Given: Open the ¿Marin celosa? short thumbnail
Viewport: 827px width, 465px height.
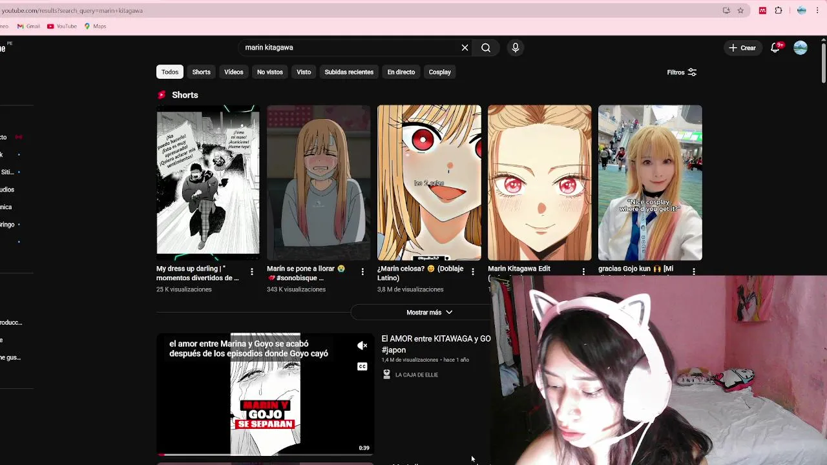Looking at the screenshot, I should tap(429, 183).
